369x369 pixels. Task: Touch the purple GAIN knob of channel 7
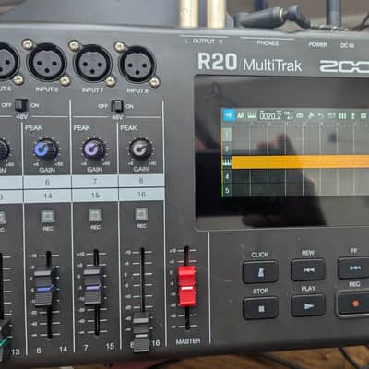[x=93, y=149]
